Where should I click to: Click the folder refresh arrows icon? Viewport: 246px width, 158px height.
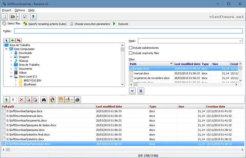pos(53,100)
